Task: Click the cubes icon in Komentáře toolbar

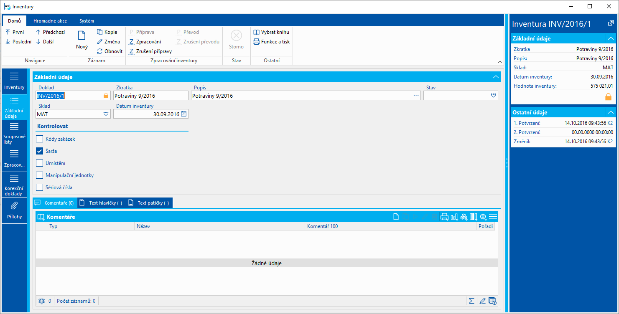Action: click(x=464, y=217)
